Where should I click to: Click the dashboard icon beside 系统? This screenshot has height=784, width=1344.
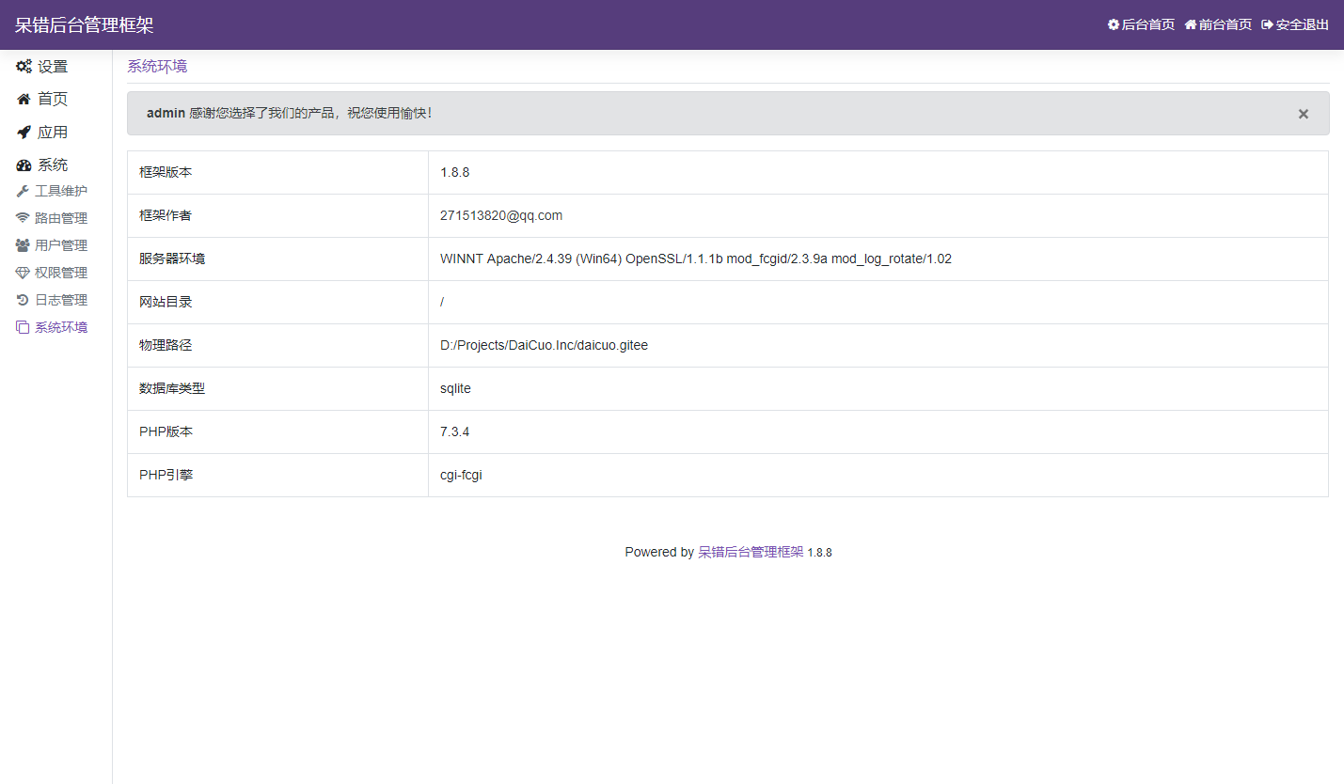click(24, 165)
